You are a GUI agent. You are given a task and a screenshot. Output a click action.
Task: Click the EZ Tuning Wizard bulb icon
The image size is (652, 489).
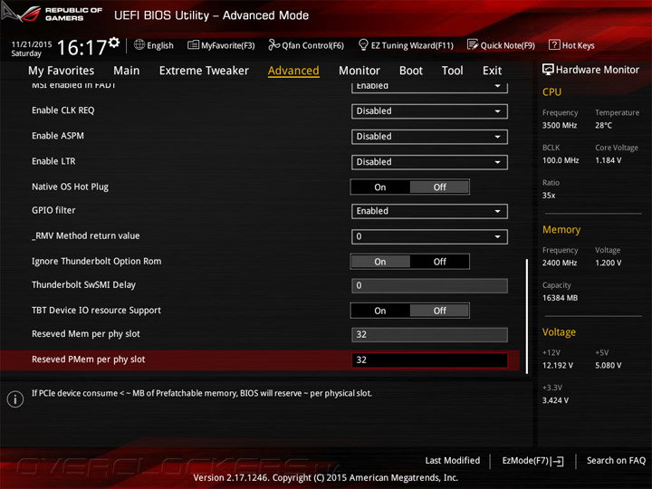(363, 44)
